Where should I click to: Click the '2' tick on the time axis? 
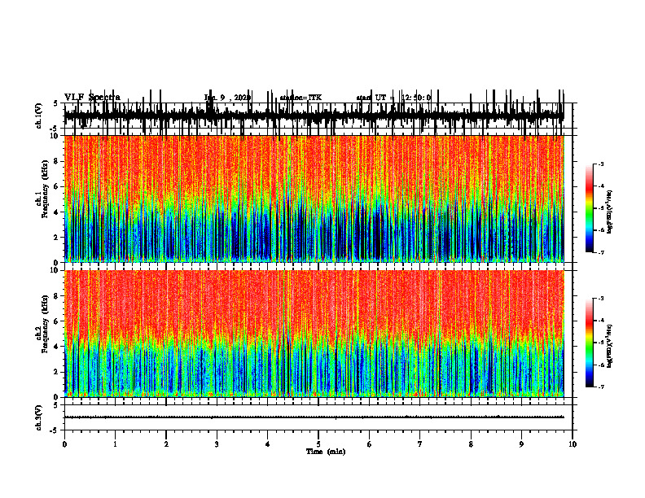coord(166,444)
